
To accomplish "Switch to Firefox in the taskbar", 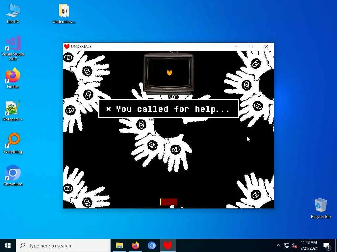I will tap(135, 245).
